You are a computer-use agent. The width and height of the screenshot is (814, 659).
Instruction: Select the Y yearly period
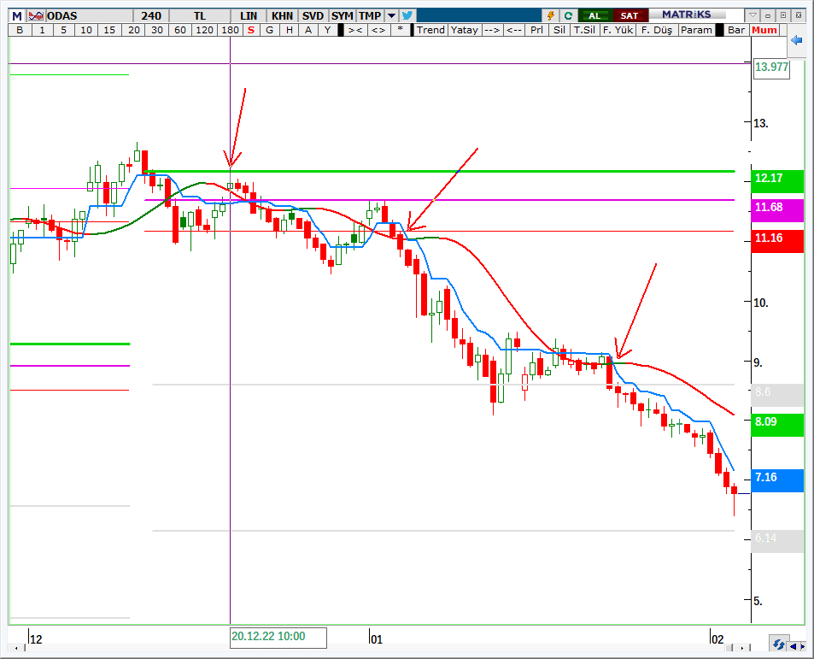point(327,30)
